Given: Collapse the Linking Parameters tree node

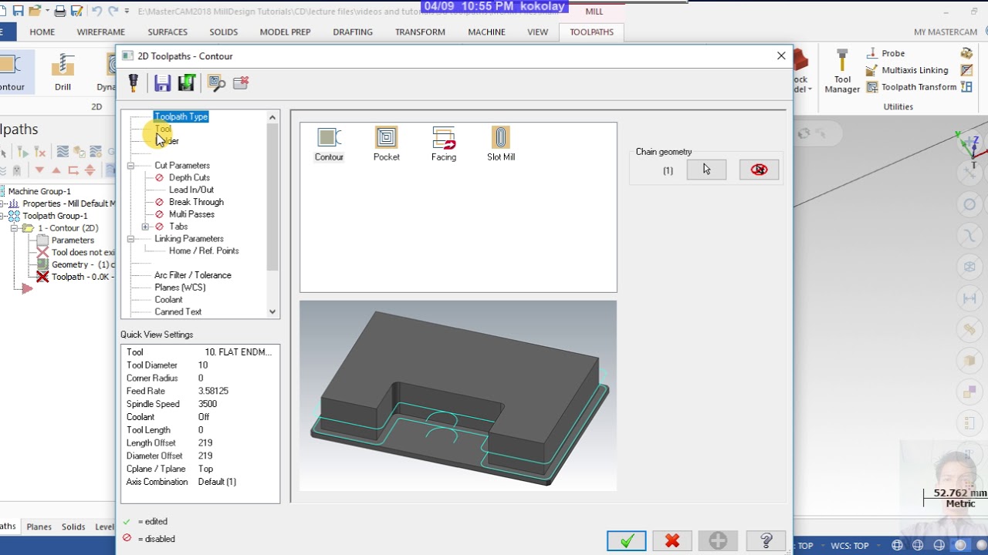Looking at the screenshot, I should tap(130, 239).
